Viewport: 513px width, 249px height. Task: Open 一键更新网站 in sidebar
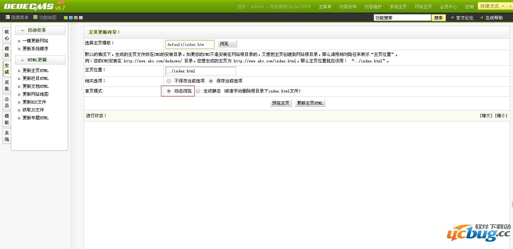tap(35, 41)
